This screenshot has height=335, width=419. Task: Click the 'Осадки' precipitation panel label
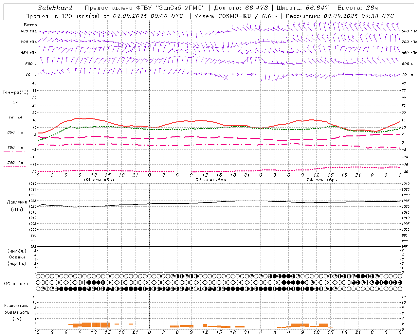[x=17, y=257]
